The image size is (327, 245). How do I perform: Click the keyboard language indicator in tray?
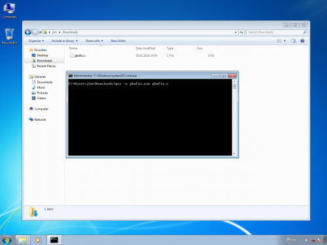point(288,240)
